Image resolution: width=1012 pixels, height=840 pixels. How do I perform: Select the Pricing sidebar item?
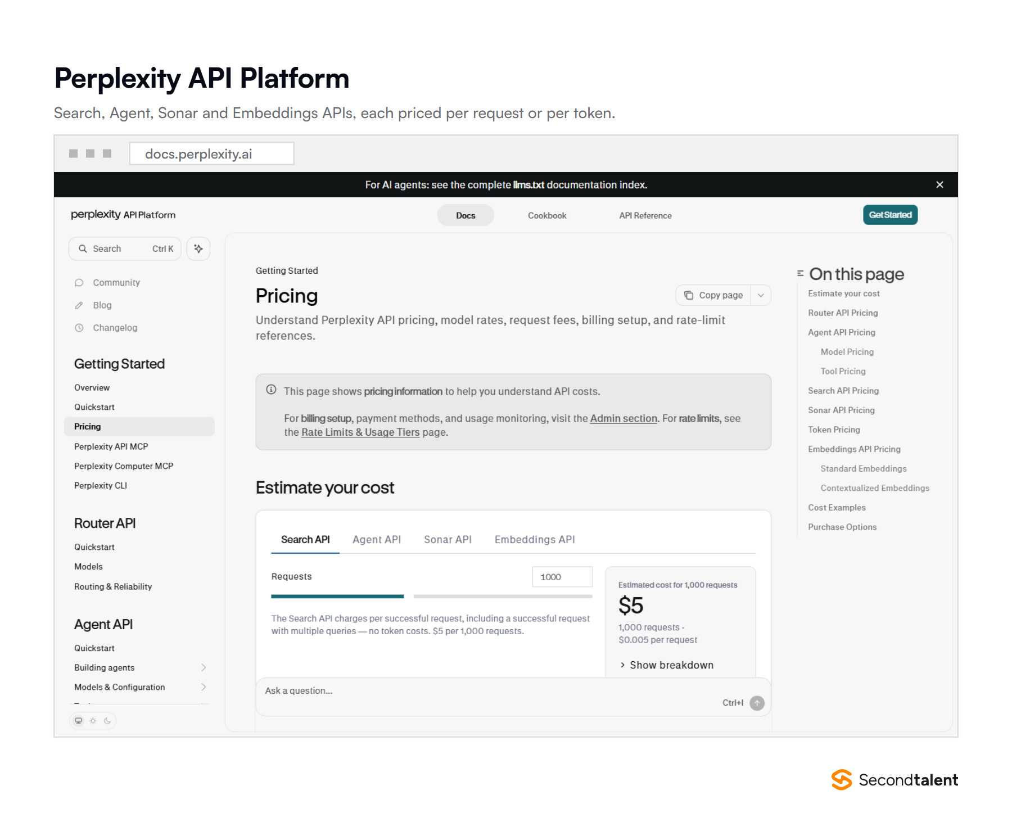point(139,427)
